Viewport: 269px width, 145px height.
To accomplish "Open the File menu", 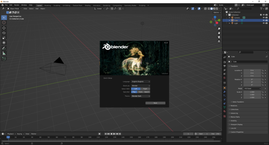I will (6, 5).
